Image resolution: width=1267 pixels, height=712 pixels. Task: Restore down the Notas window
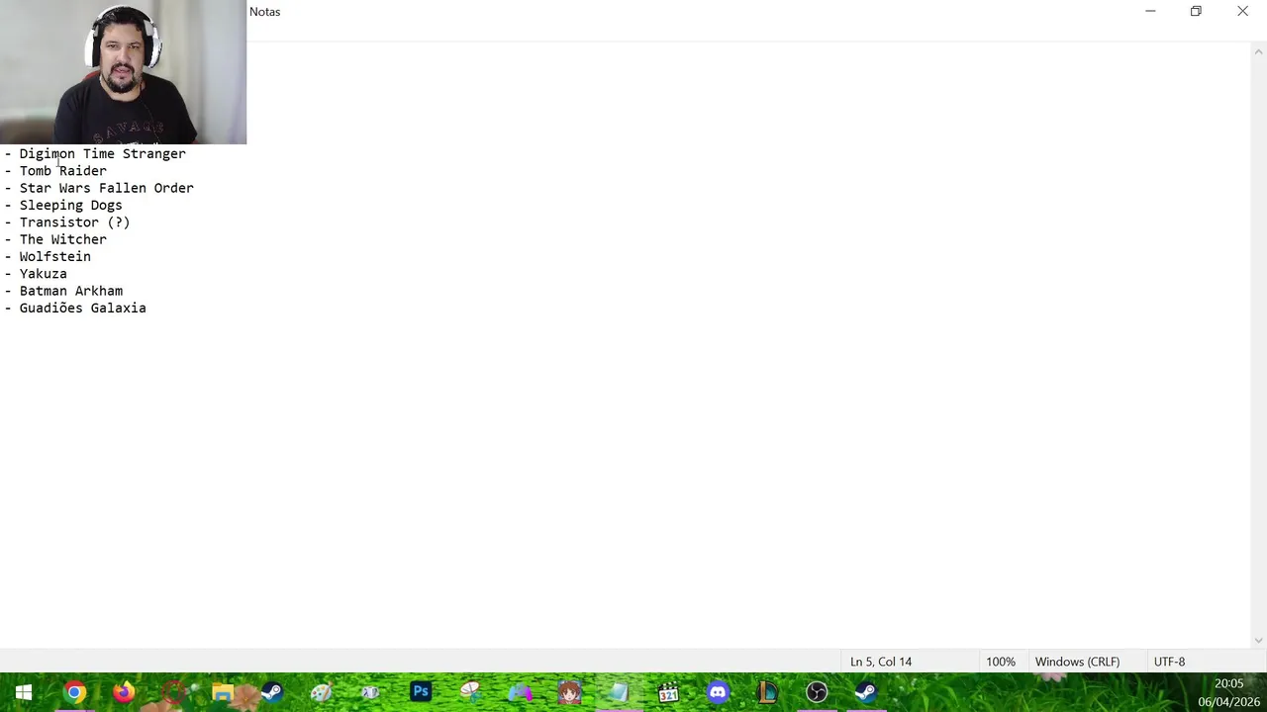(x=1196, y=12)
